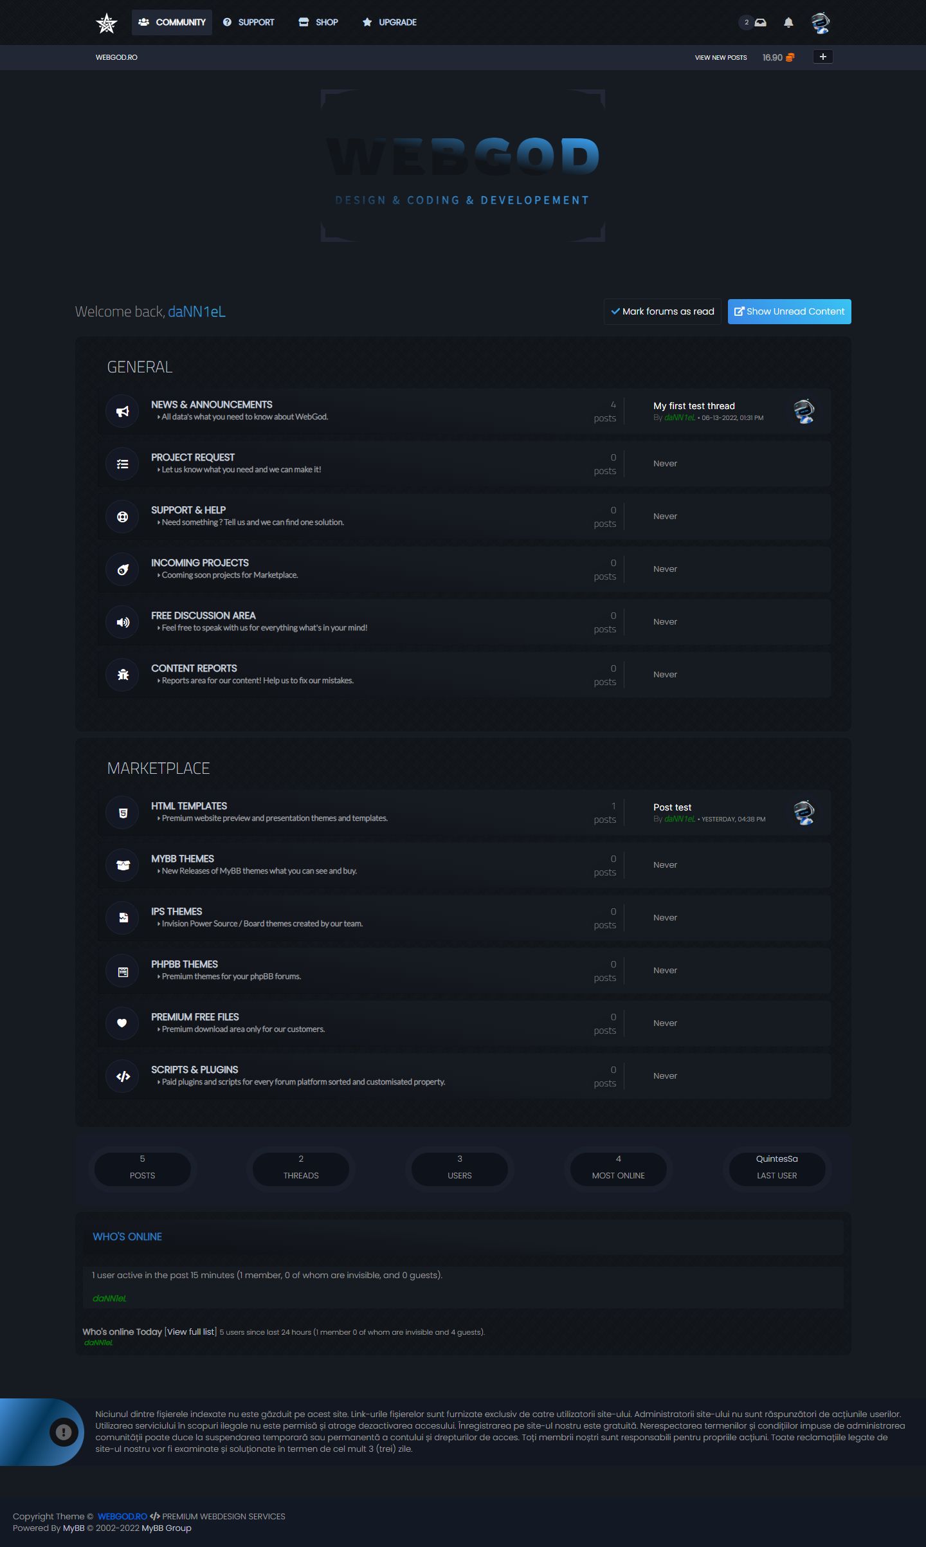Open Support & Help forum
This screenshot has height=1547, width=926.
pos(188,510)
